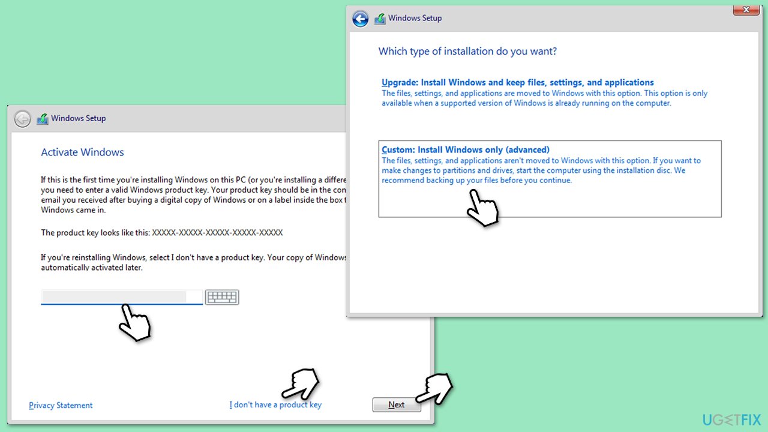Click Windows Setup icon in Activate Windows title bar
This screenshot has width=768, height=432.
pyautogui.click(x=43, y=119)
